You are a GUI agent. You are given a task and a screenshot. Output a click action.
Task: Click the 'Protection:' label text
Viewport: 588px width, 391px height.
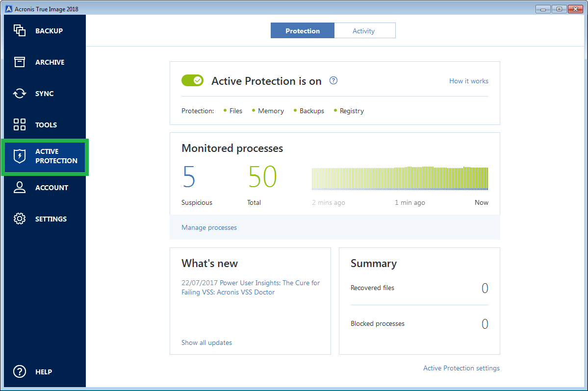[x=198, y=111]
